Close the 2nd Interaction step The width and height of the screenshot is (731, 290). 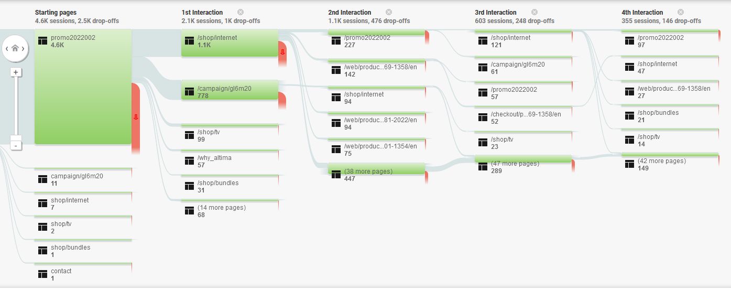point(388,12)
